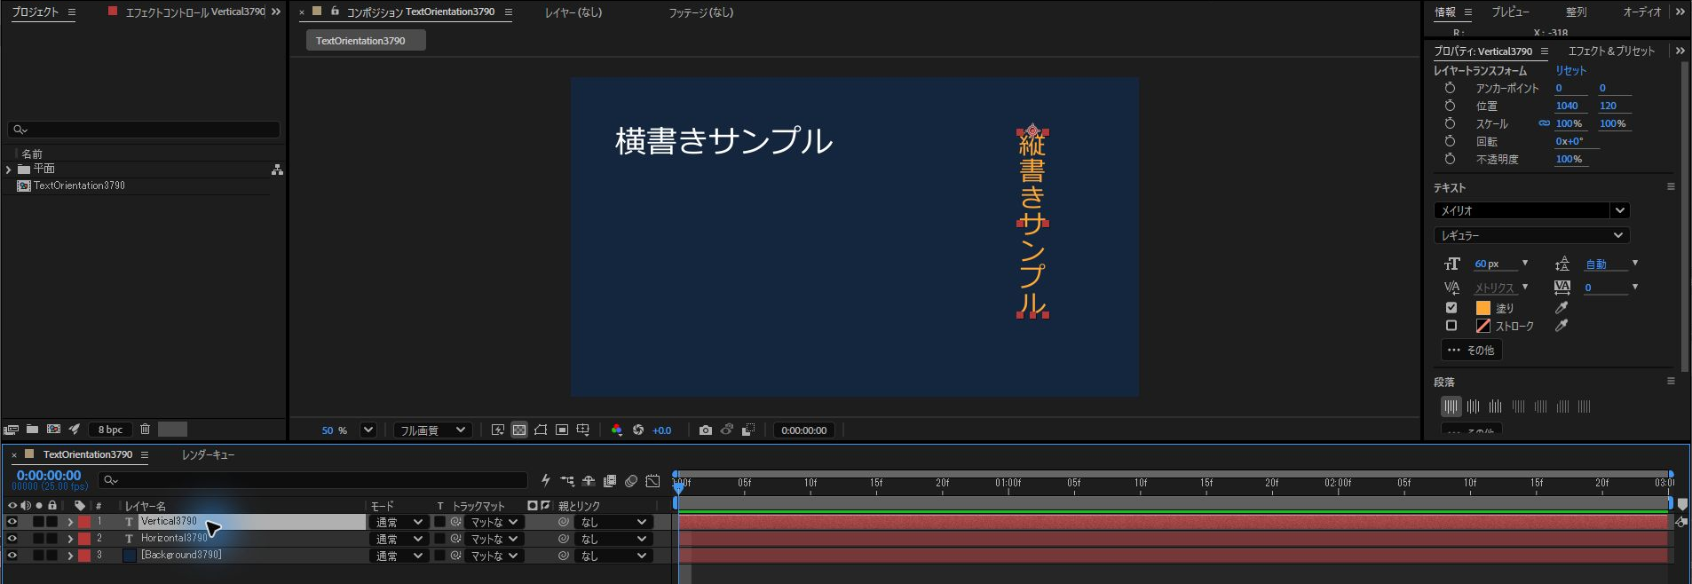Hide the Background3790 layer eye
Screen dimensions: 1692x584
[x=12, y=556]
